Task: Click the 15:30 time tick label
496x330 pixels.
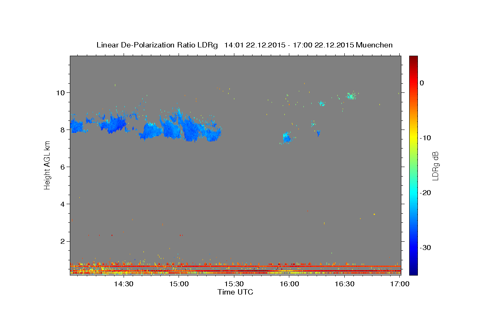Action: click(234, 284)
